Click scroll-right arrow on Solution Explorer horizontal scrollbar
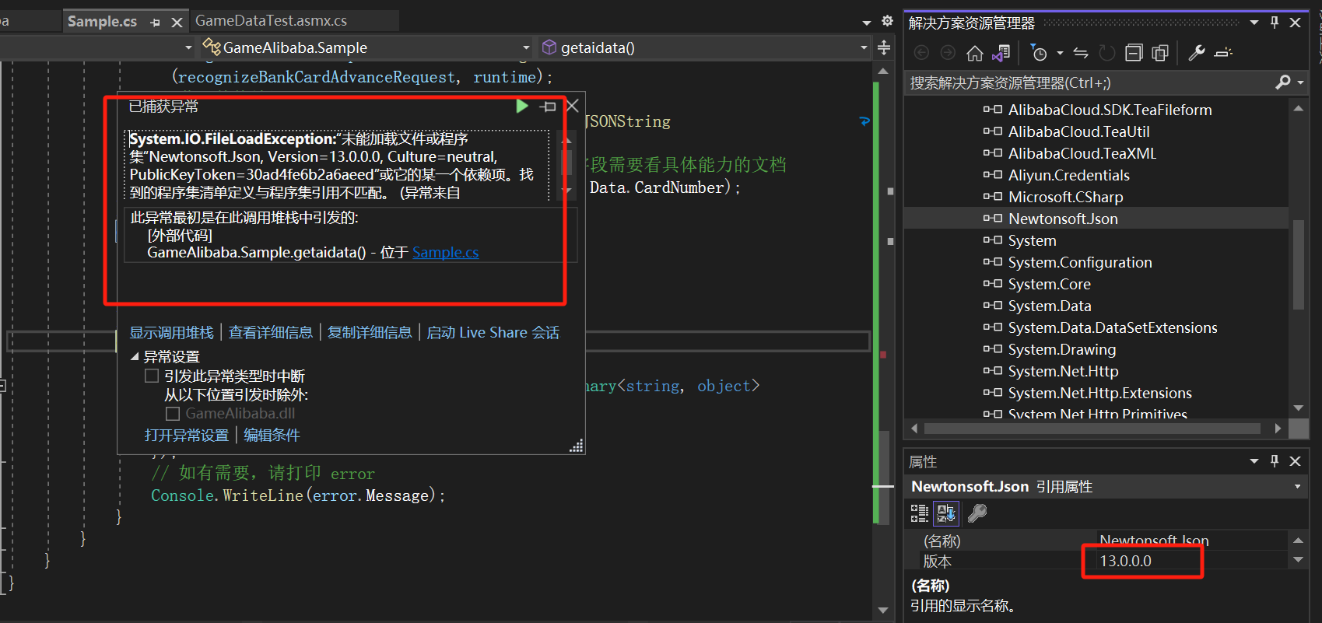1322x623 pixels. (1277, 429)
